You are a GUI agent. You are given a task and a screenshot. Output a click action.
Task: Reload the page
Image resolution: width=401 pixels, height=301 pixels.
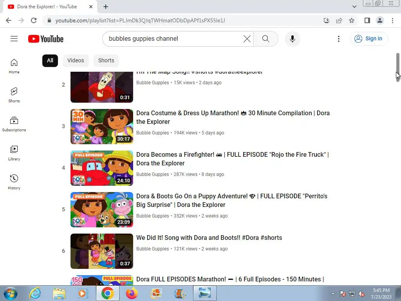[34, 20]
